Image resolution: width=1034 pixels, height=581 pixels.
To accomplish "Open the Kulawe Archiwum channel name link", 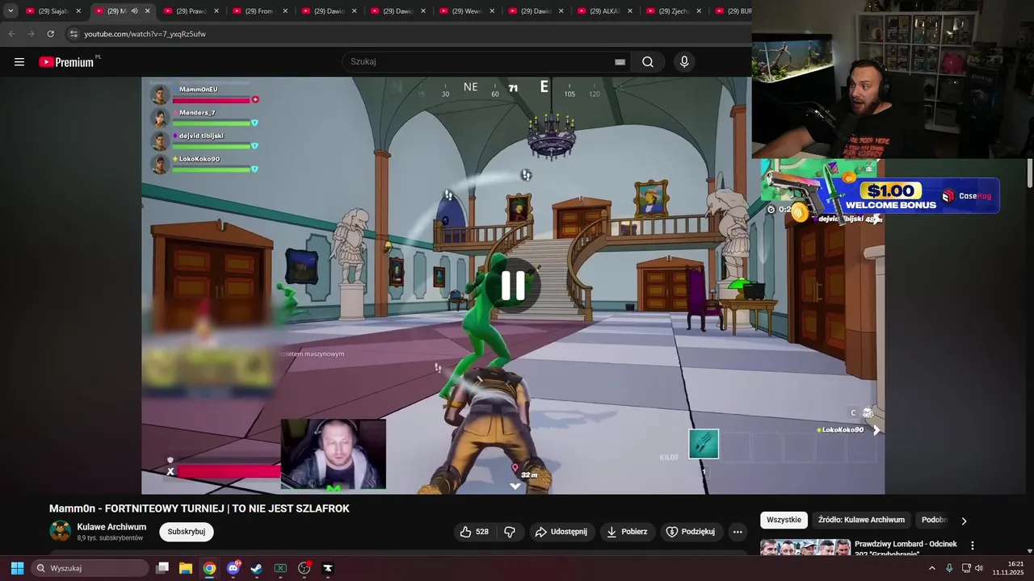I will tap(111, 527).
